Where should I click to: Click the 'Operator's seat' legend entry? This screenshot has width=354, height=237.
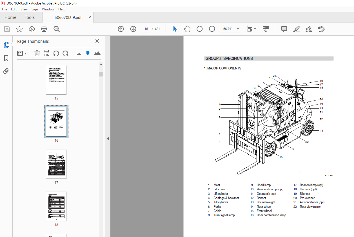click(x=266, y=194)
